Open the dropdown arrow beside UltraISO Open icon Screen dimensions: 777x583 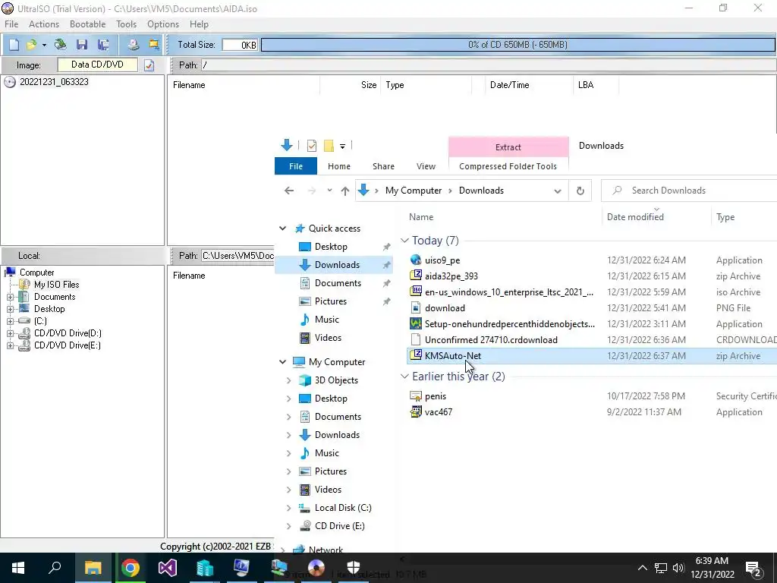point(44,45)
